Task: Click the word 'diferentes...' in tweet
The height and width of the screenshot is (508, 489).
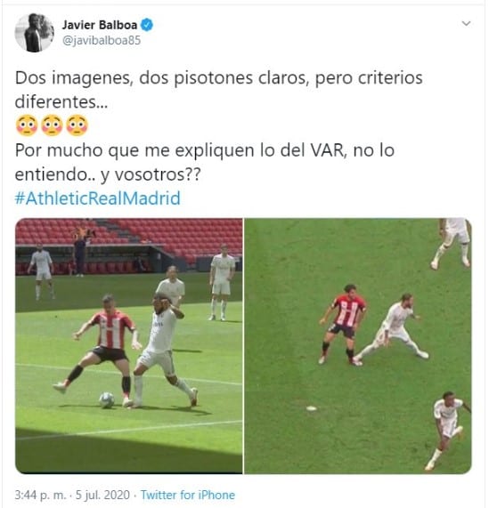Action: [x=61, y=101]
